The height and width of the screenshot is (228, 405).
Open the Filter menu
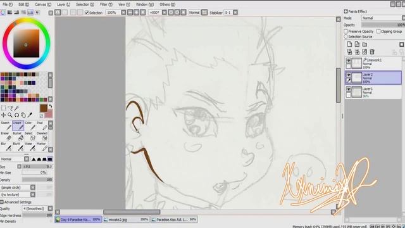106,4
